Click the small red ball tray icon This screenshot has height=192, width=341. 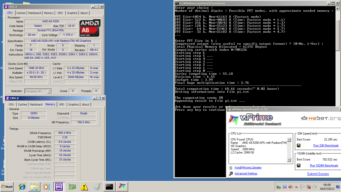click(x=297, y=186)
